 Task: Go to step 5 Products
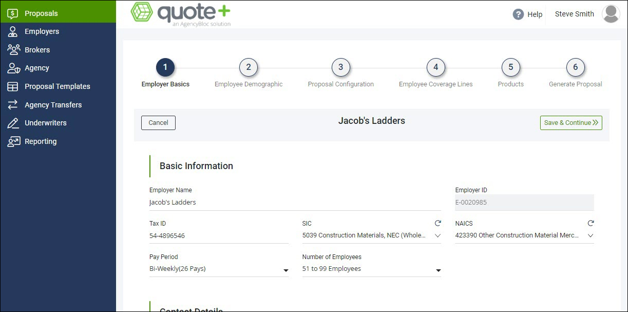[x=510, y=67]
